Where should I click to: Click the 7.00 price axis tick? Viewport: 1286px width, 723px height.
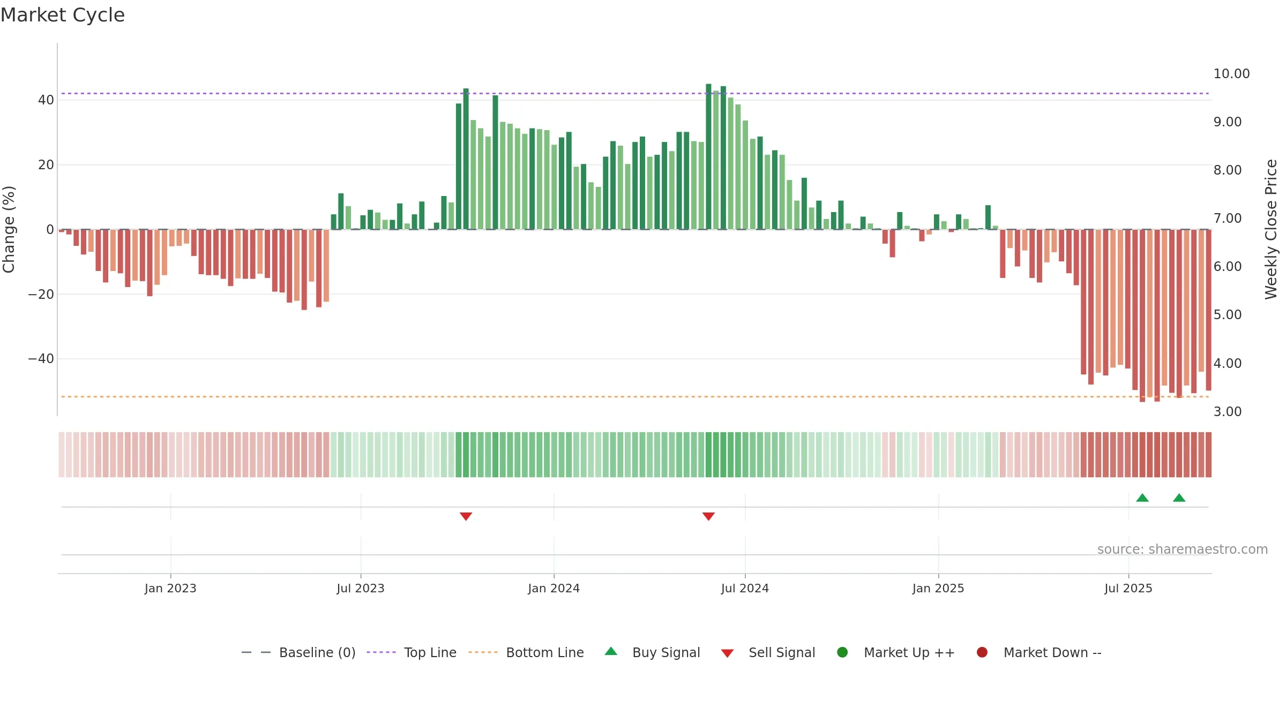pos(1228,219)
